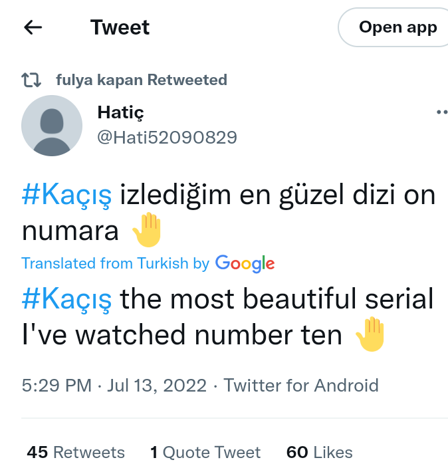448x474 pixels.
Task: Click the 5:29 PM · Jul 13, 2022 timestamp
Action: (114, 386)
